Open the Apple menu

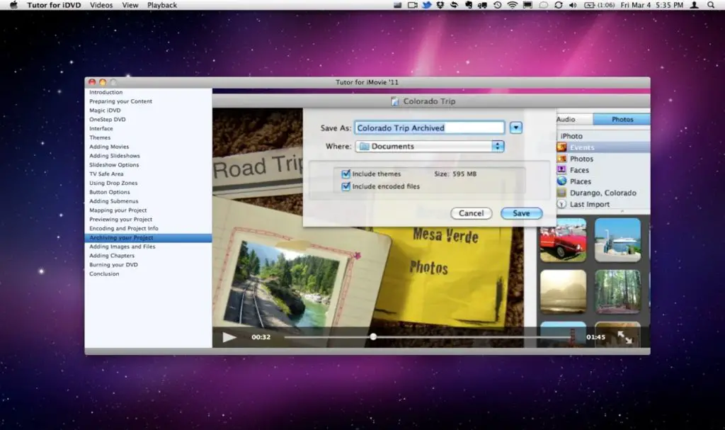coord(13,5)
